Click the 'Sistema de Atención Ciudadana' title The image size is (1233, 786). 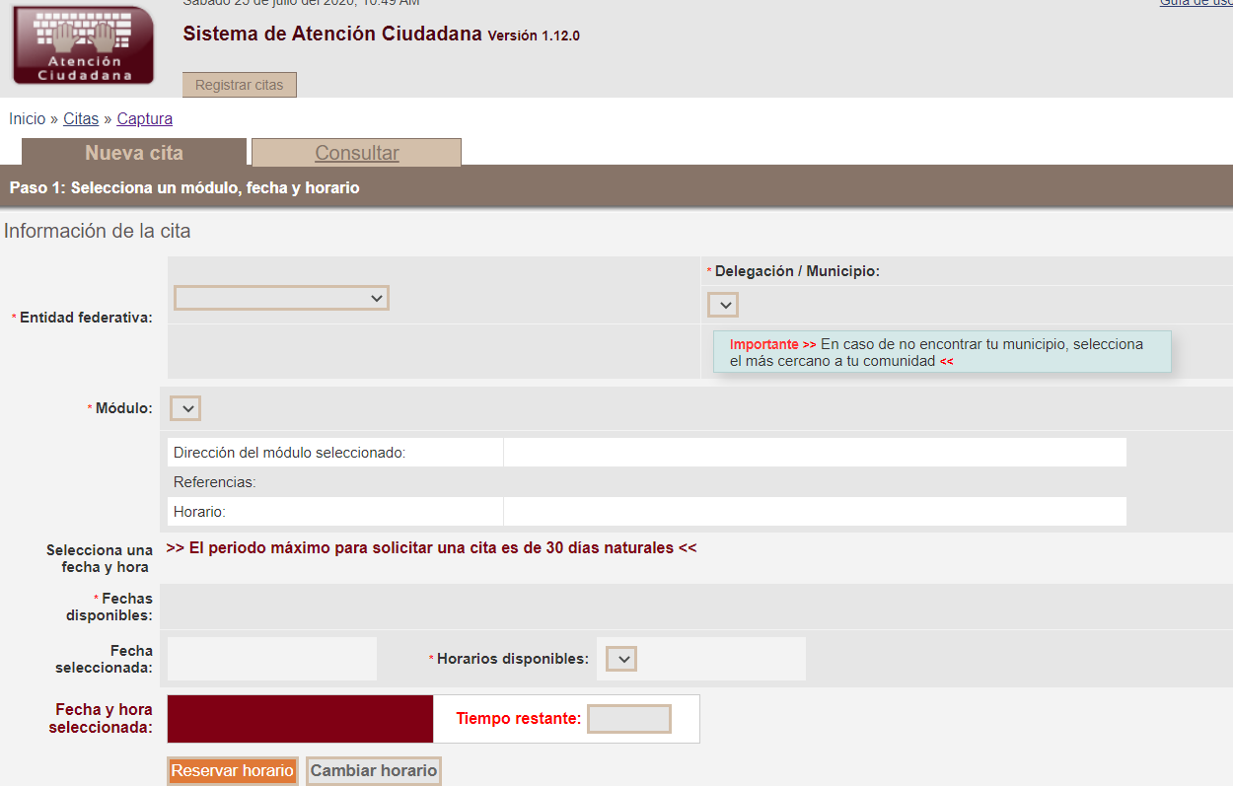click(x=333, y=34)
